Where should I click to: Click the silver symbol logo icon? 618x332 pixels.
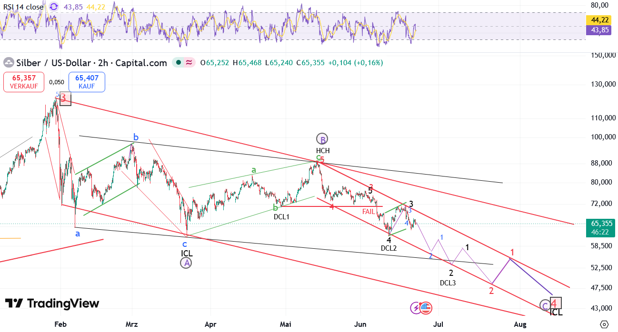click(x=9, y=63)
